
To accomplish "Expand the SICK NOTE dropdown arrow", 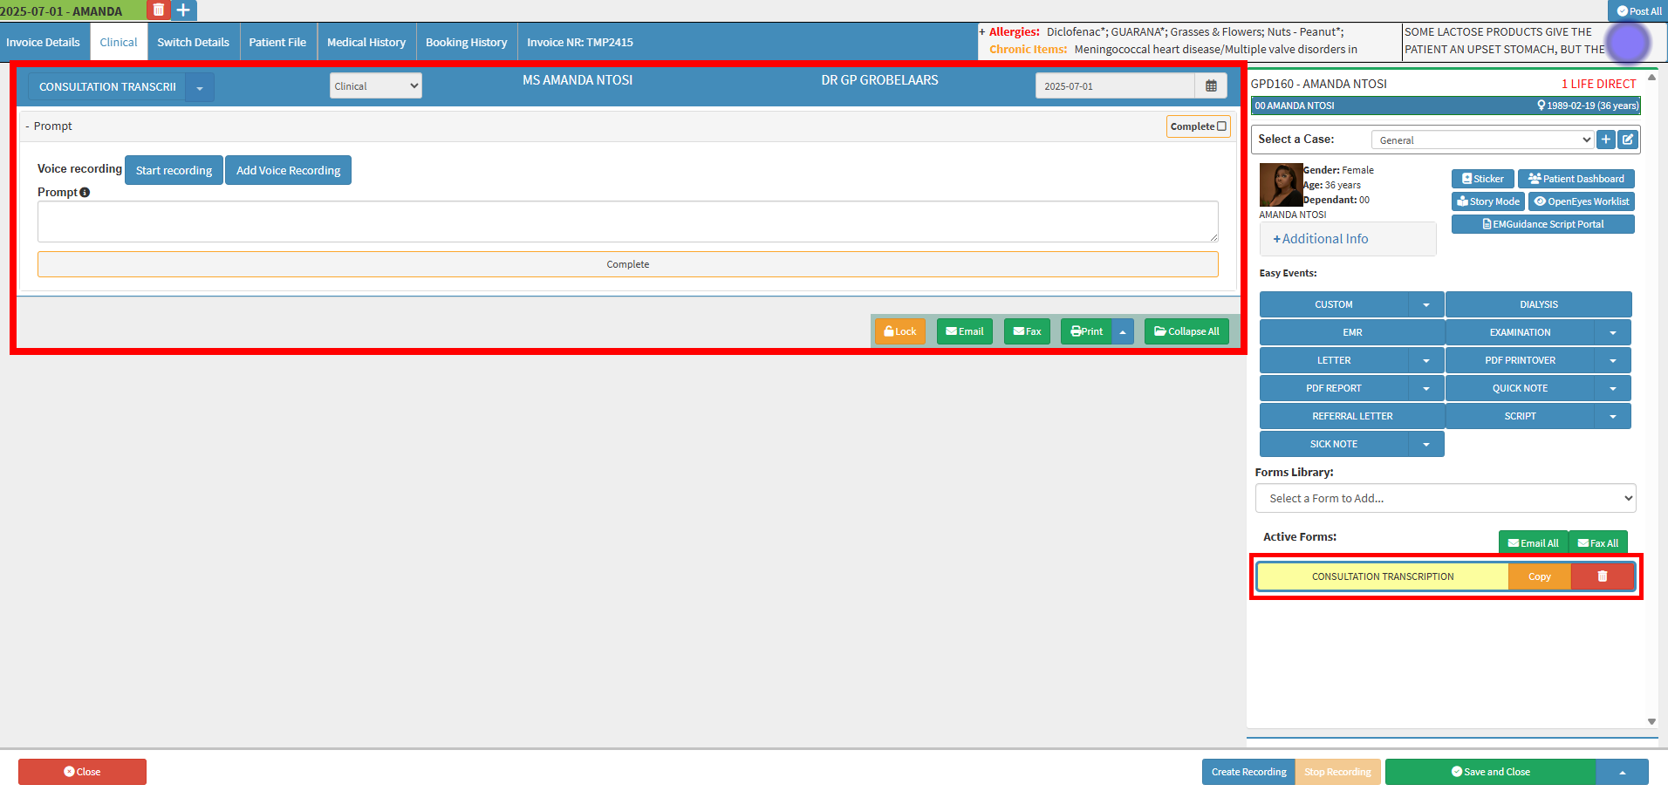I will coord(1426,444).
